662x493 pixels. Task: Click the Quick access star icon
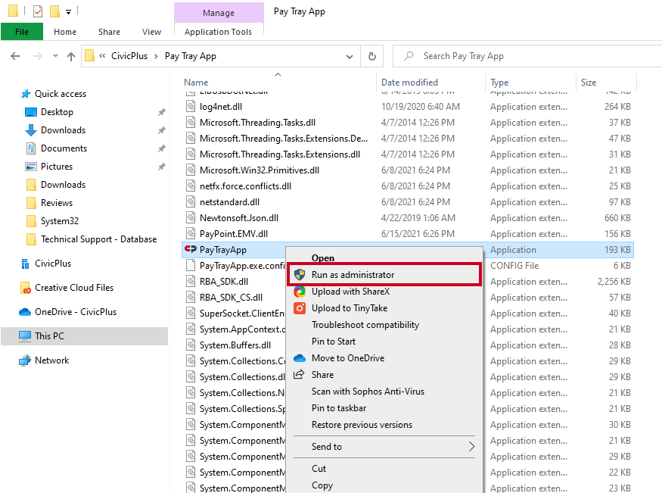coord(26,94)
